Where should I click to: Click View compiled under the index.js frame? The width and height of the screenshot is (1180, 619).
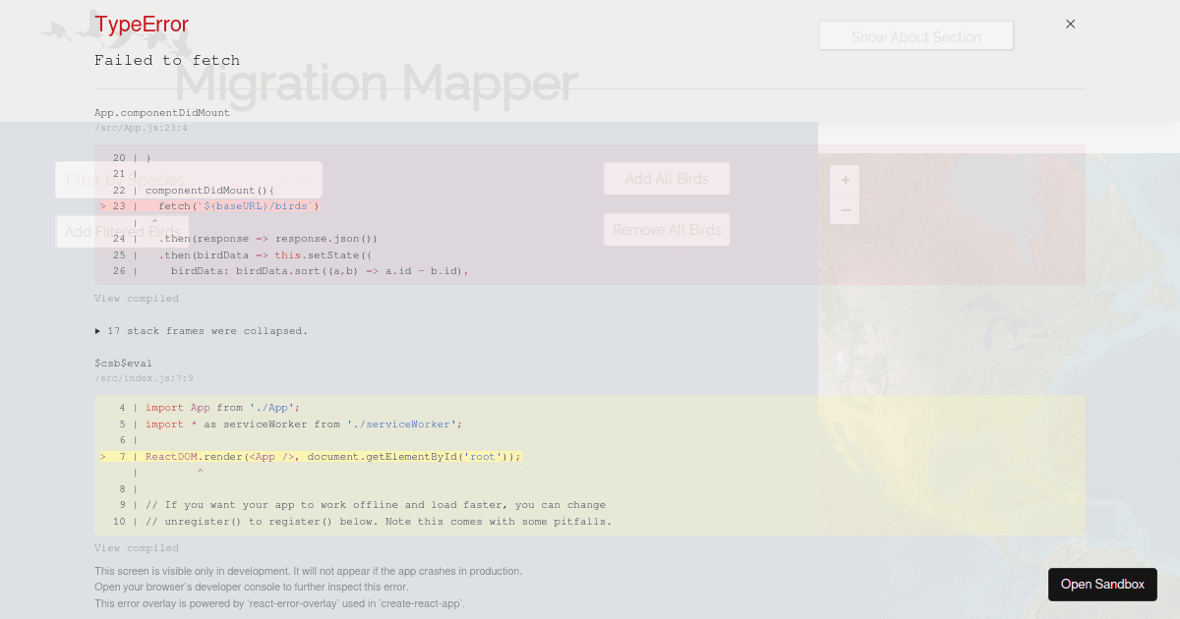pos(137,547)
